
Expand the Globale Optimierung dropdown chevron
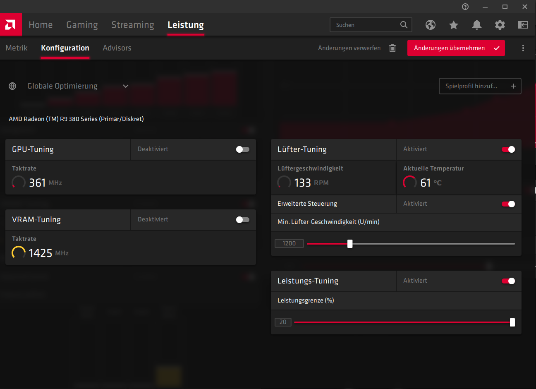coord(126,86)
